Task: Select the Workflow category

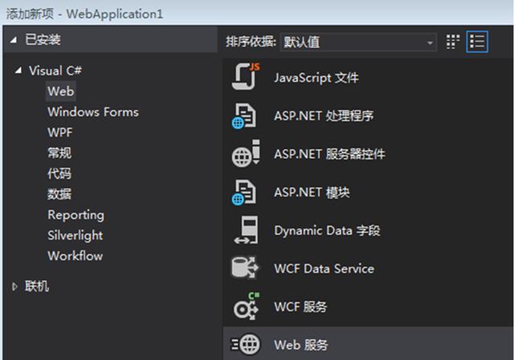Action: (75, 256)
